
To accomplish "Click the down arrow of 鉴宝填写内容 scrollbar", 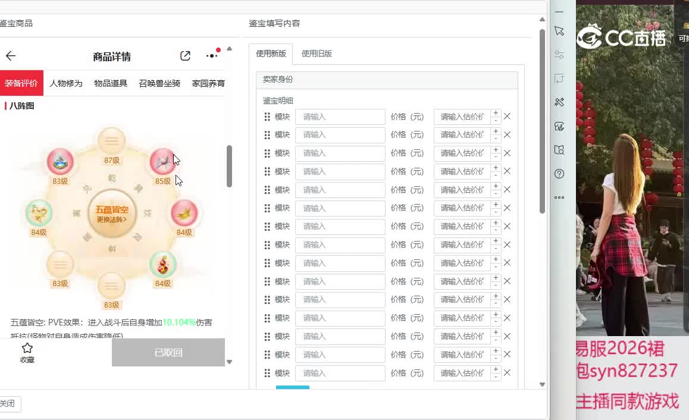I will pyautogui.click(x=542, y=384).
